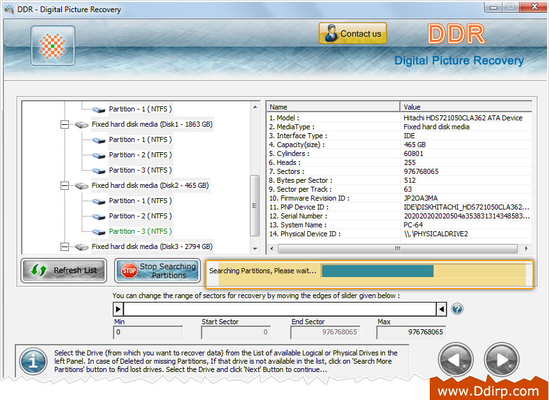549x400 pixels.
Task: Select the topmost Partition - 1 ( NTFS ) row
Action: [x=140, y=109]
